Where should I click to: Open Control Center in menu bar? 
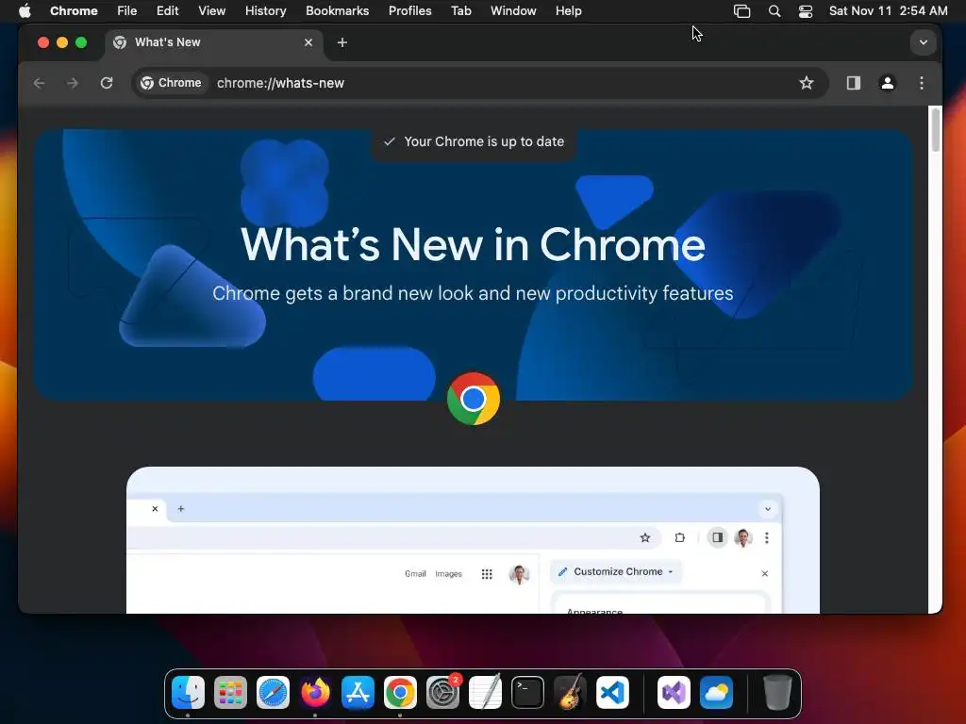[x=806, y=11]
